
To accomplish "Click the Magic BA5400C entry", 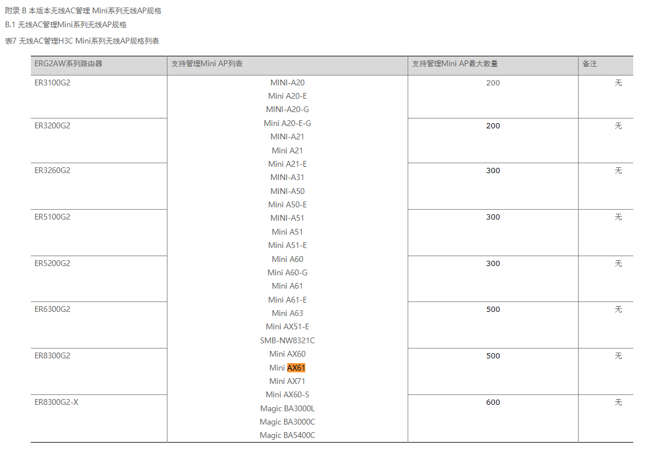I will coord(287,435).
